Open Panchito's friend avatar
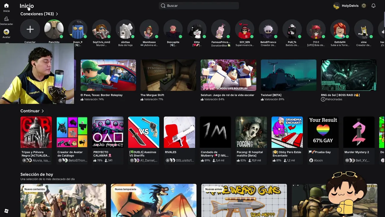Screen dimensions: 385x217 (54, 29)
